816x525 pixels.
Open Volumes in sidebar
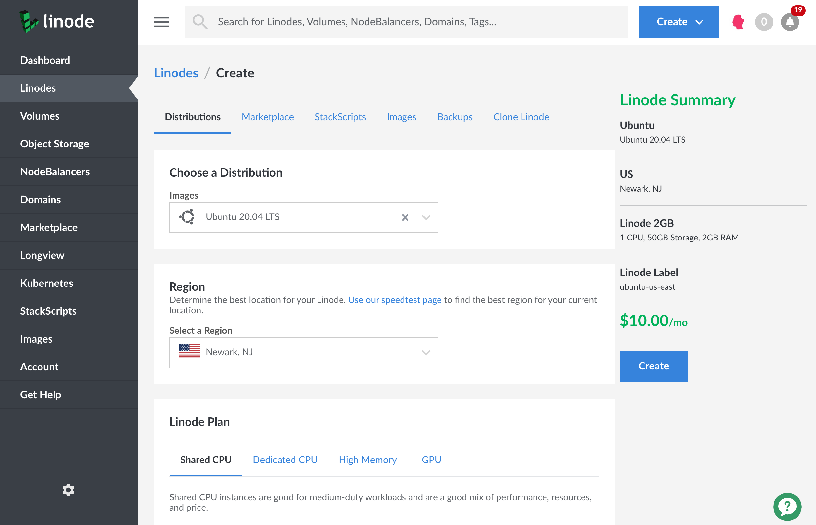pyautogui.click(x=69, y=116)
